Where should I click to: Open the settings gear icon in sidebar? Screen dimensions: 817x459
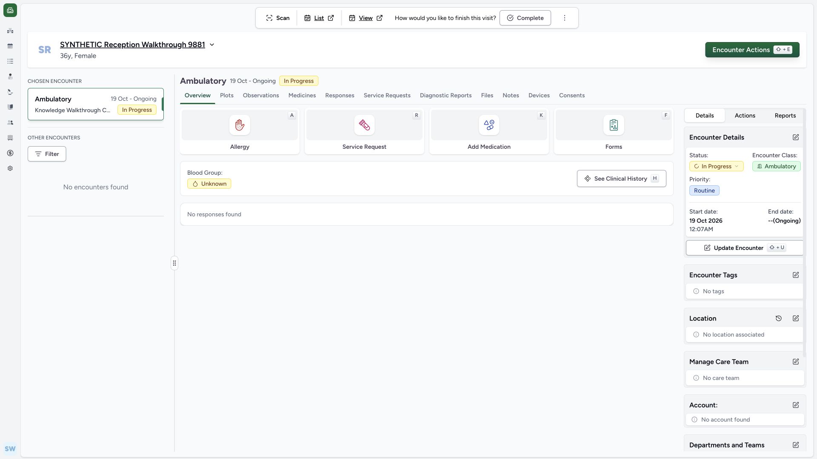10,168
